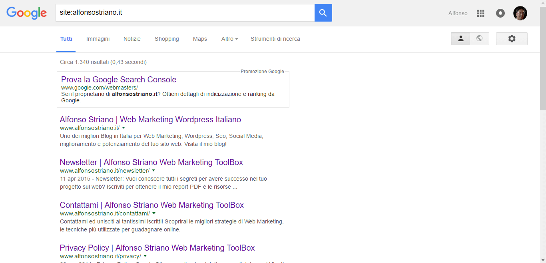
Task: Open Alfonso Striano Web Marketing Wordpress Italiano result
Action: click(x=150, y=120)
